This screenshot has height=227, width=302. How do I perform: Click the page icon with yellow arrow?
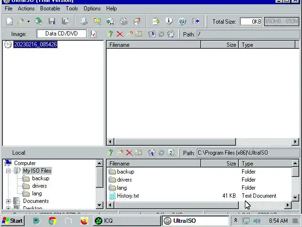coord(156,21)
